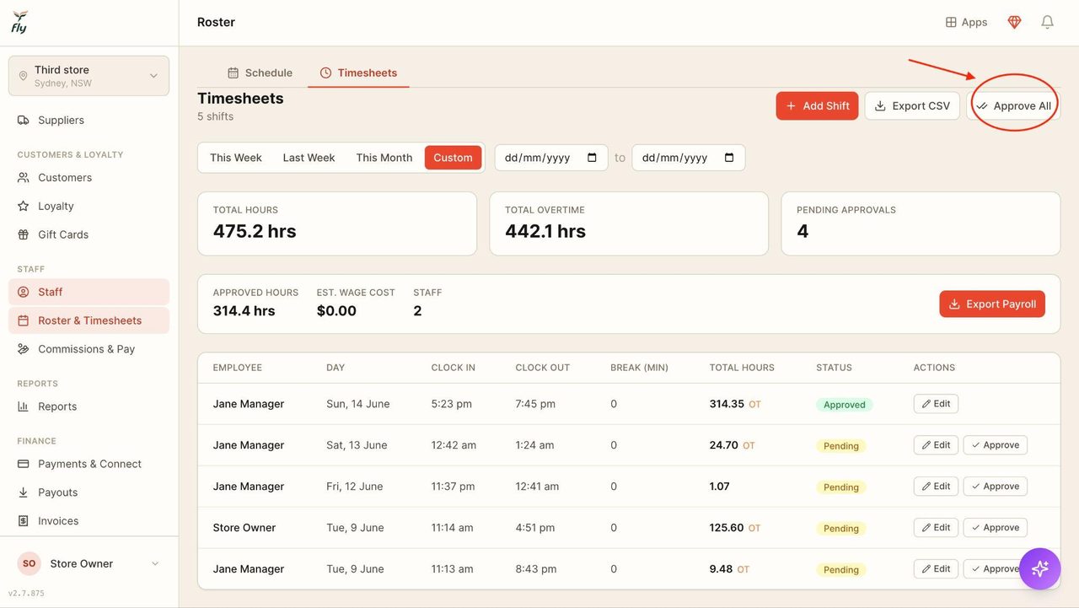Expand the Third store selector
This screenshot has width=1079, height=608.
(89, 76)
